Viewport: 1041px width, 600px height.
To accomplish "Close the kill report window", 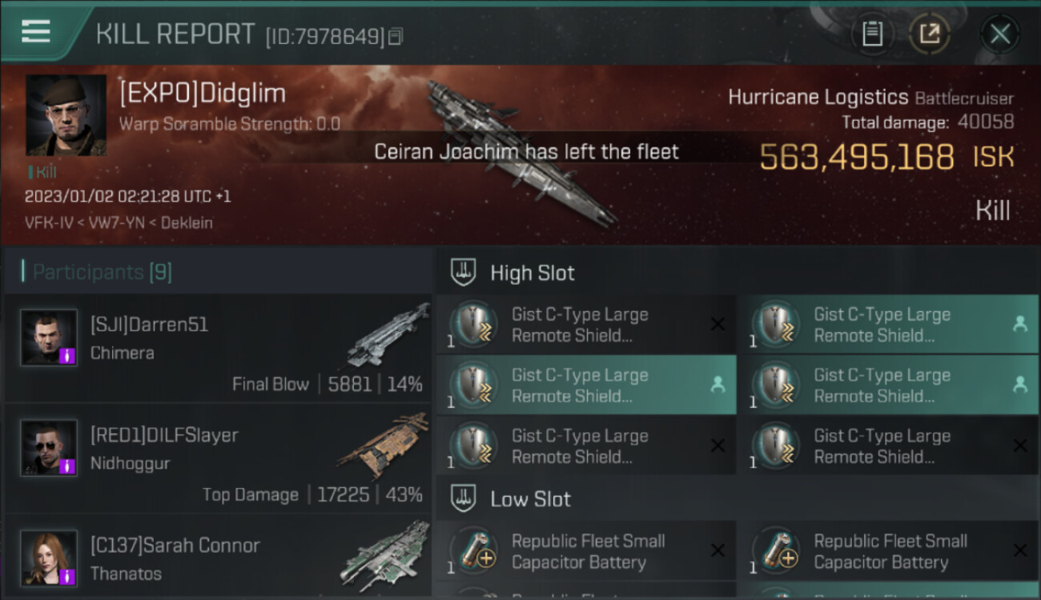I will click(999, 34).
